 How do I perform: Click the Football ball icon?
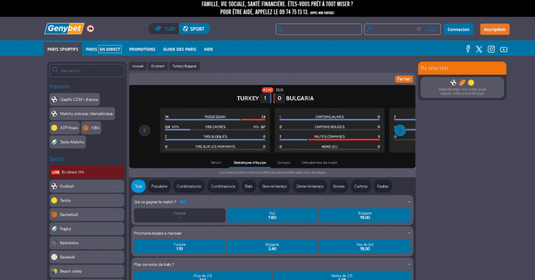pos(54,186)
